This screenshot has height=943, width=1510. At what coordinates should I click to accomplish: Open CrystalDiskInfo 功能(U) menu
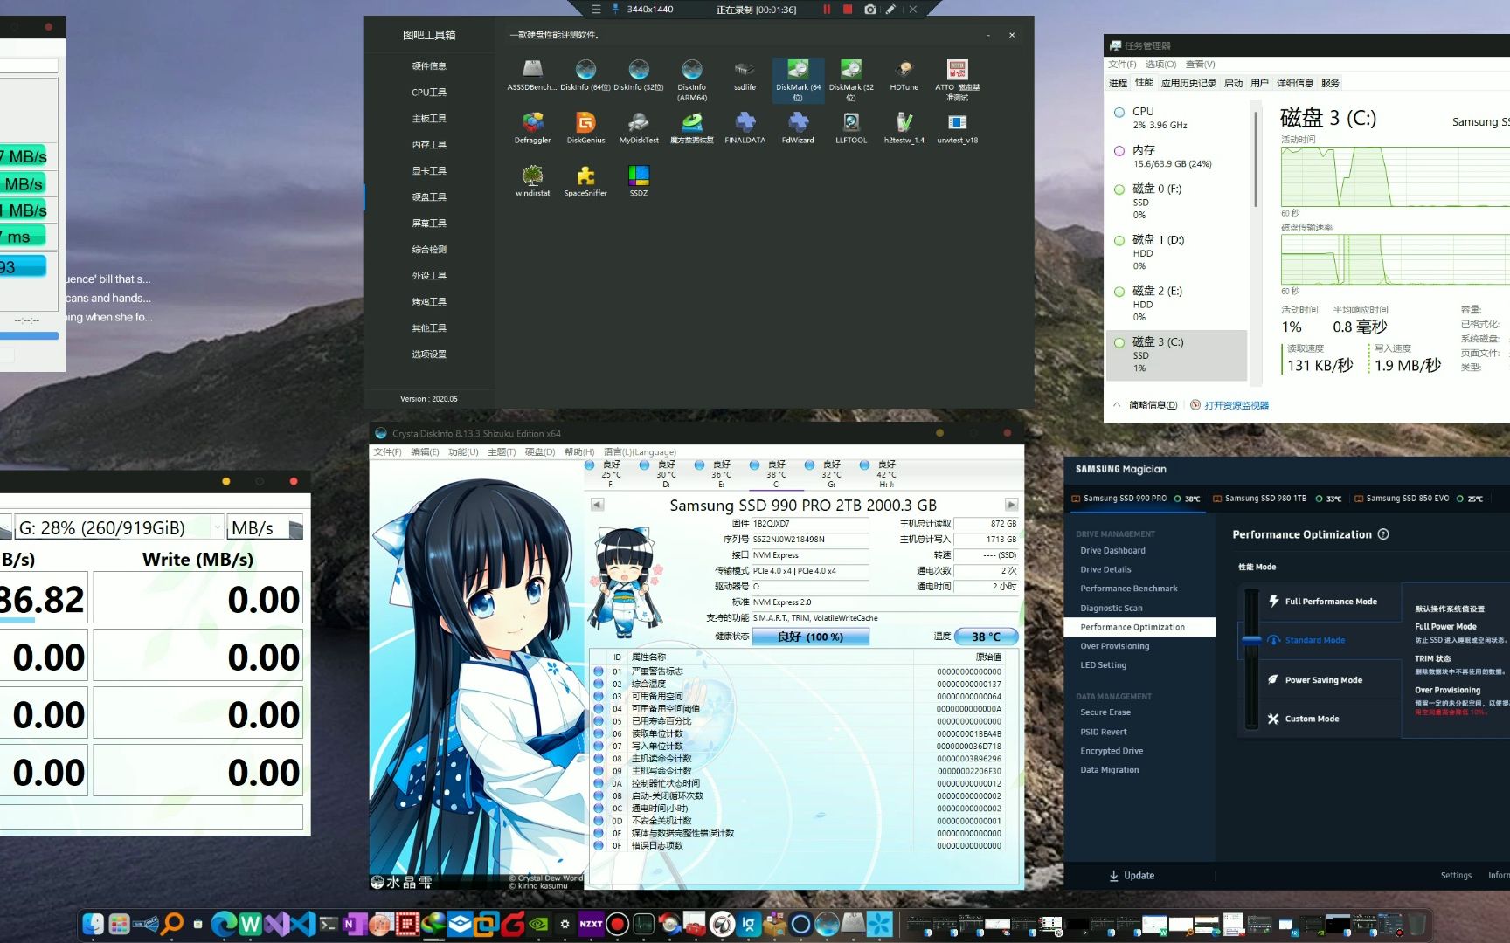(463, 452)
